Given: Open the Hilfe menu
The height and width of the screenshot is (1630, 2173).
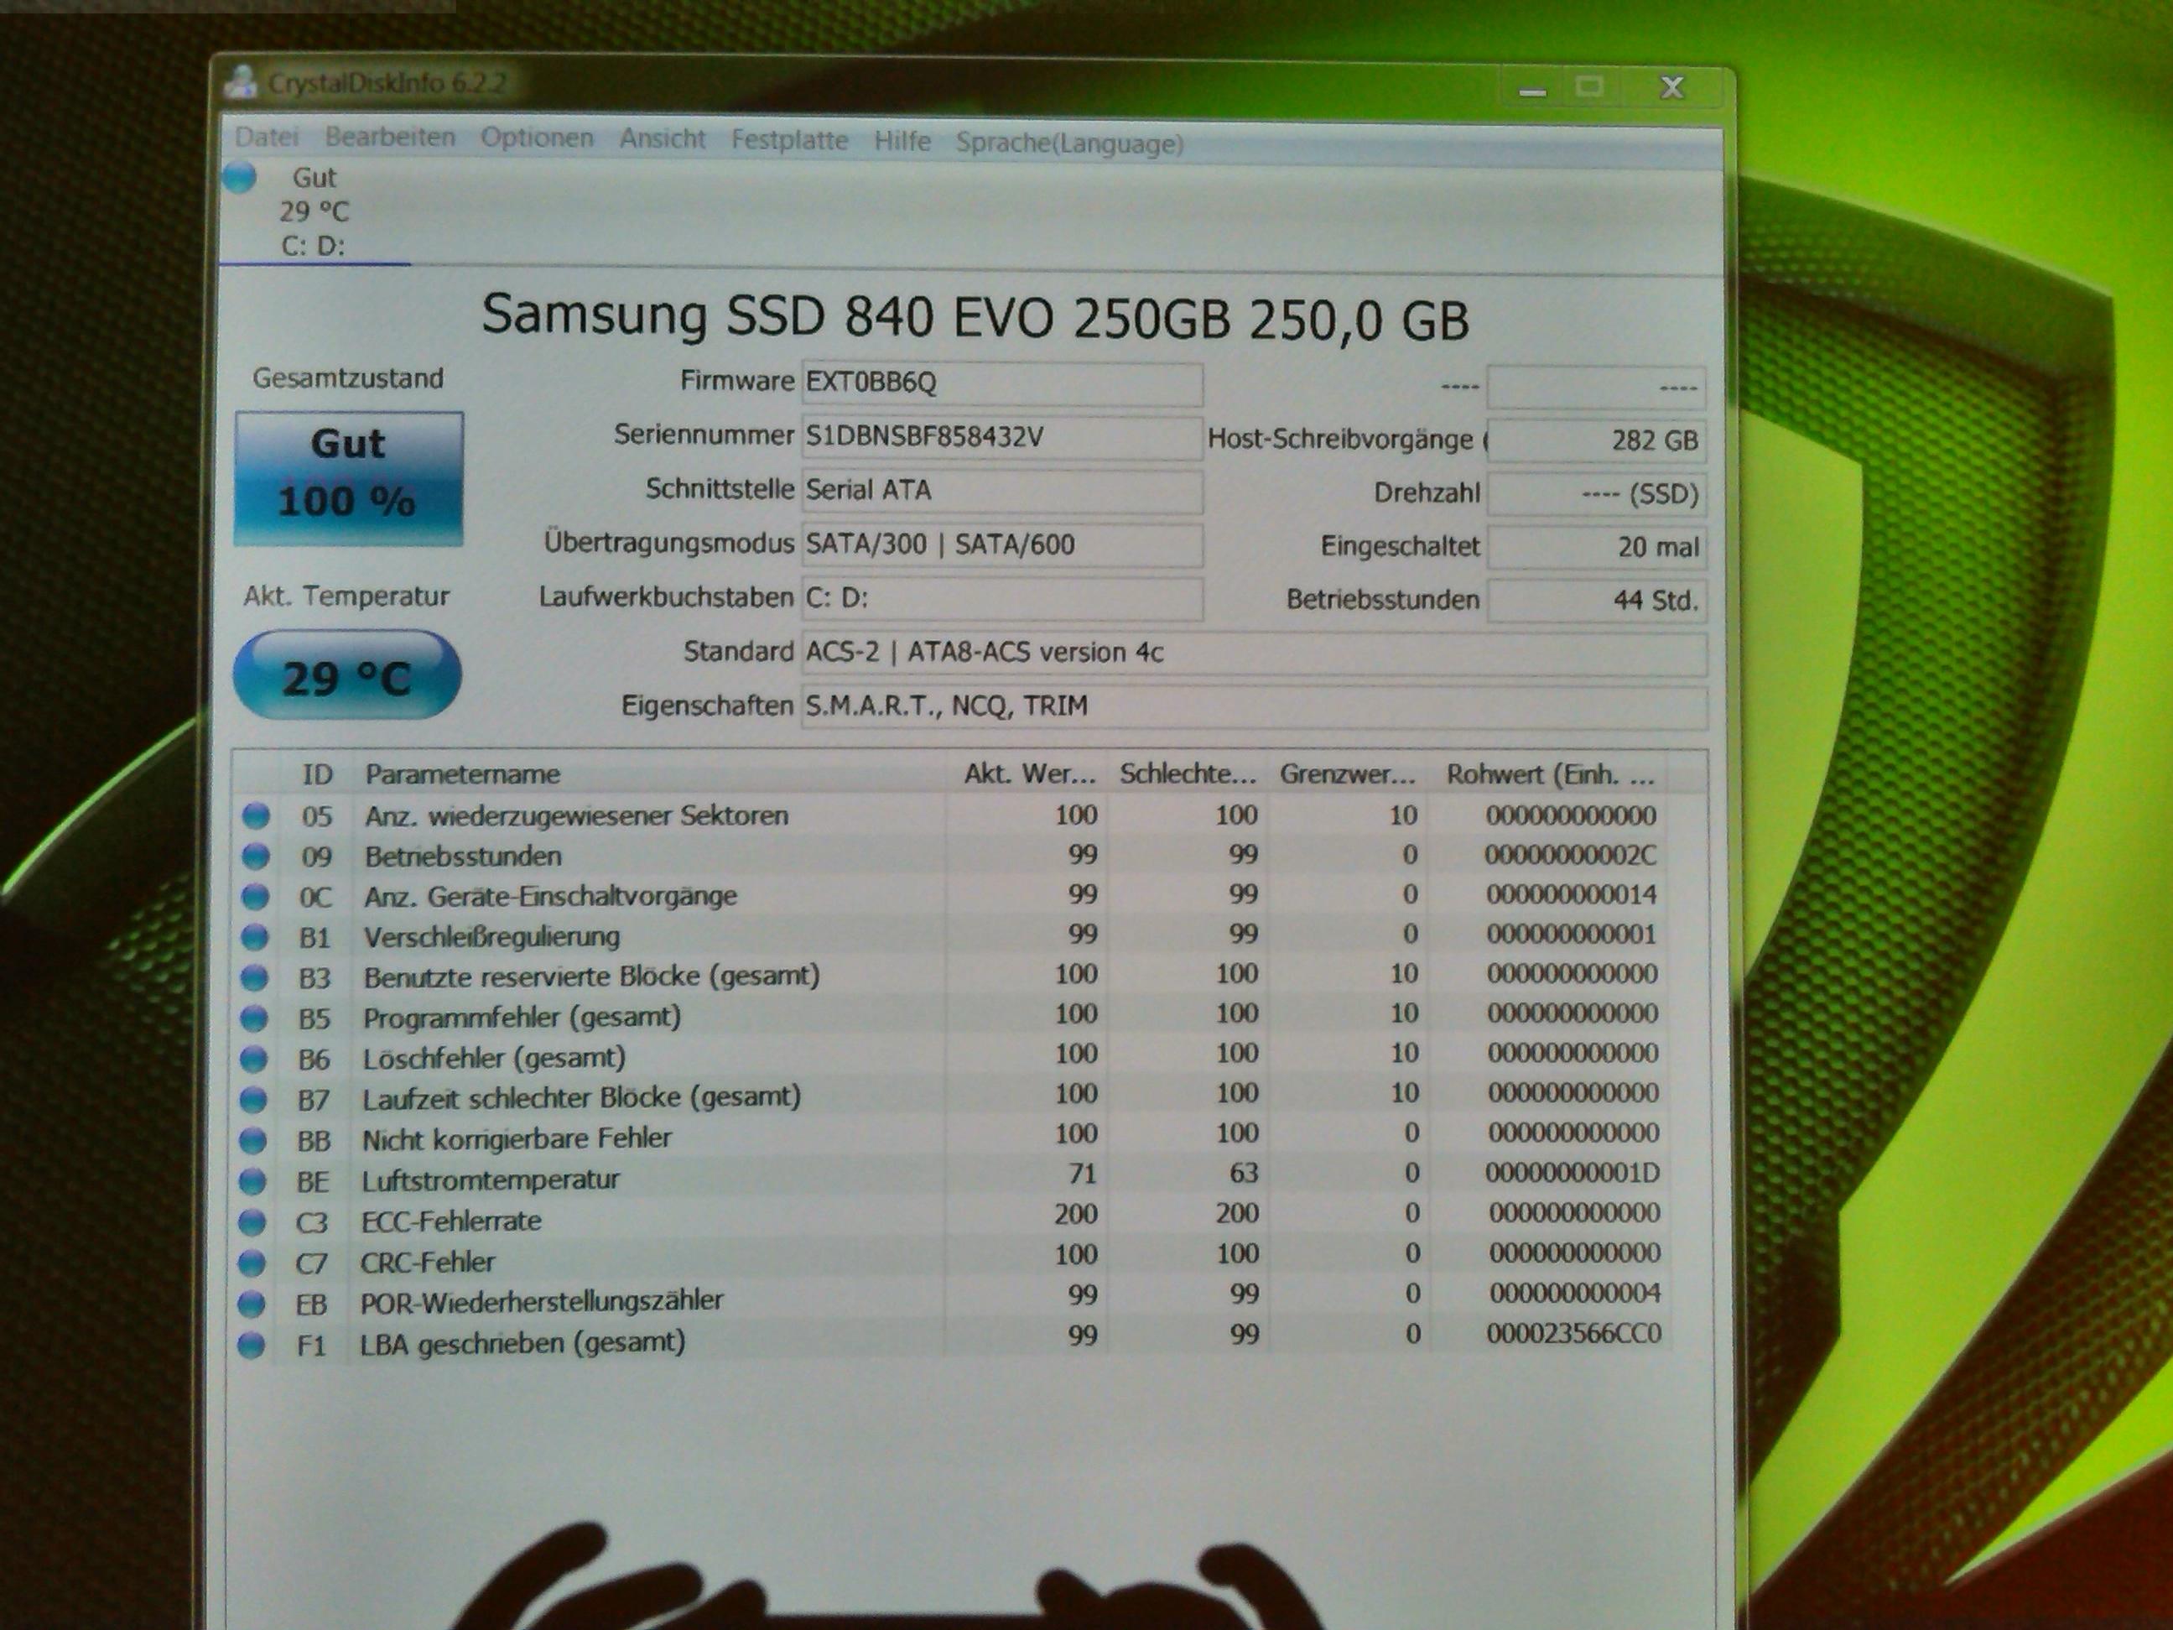Looking at the screenshot, I should point(902,142).
